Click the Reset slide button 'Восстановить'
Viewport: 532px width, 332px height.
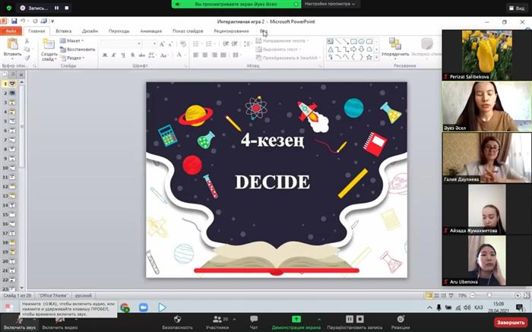(79, 49)
